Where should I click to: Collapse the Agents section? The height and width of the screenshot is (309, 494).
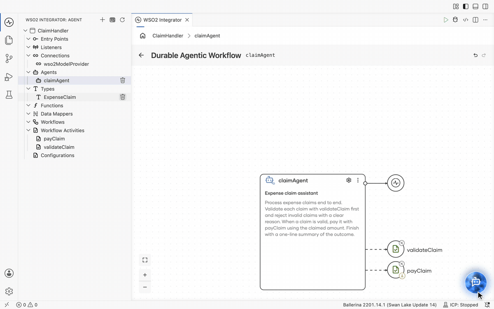[28, 72]
